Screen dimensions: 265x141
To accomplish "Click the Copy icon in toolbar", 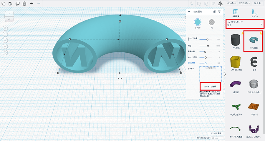I will pyautogui.click(x=3, y=3).
